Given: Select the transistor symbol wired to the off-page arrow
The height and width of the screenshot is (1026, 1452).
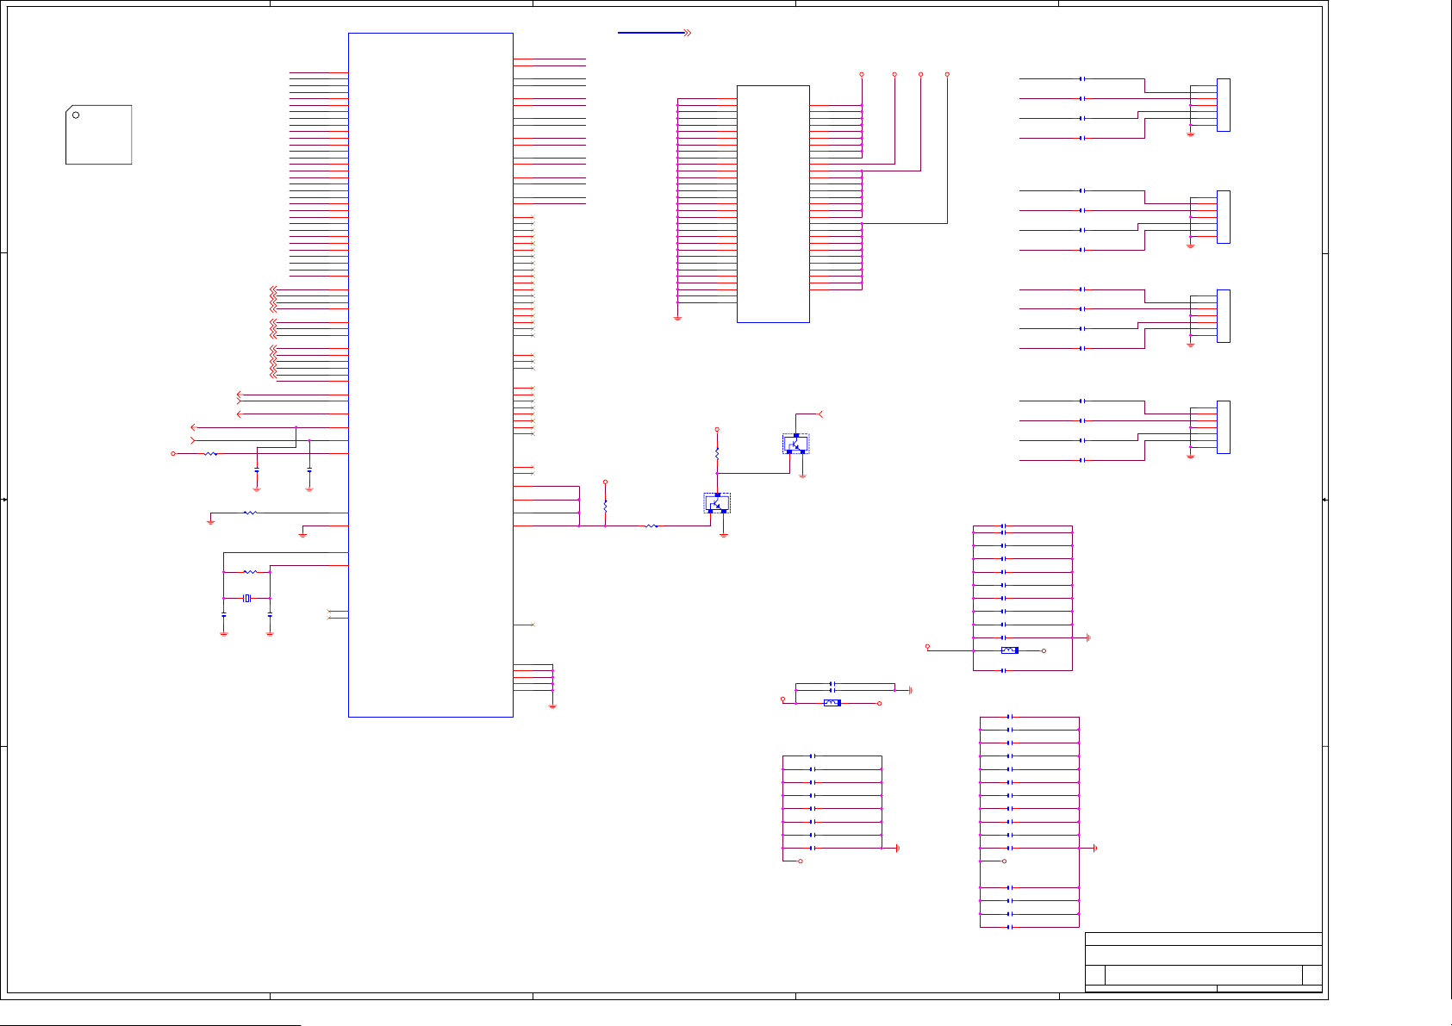Looking at the screenshot, I should [795, 444].
